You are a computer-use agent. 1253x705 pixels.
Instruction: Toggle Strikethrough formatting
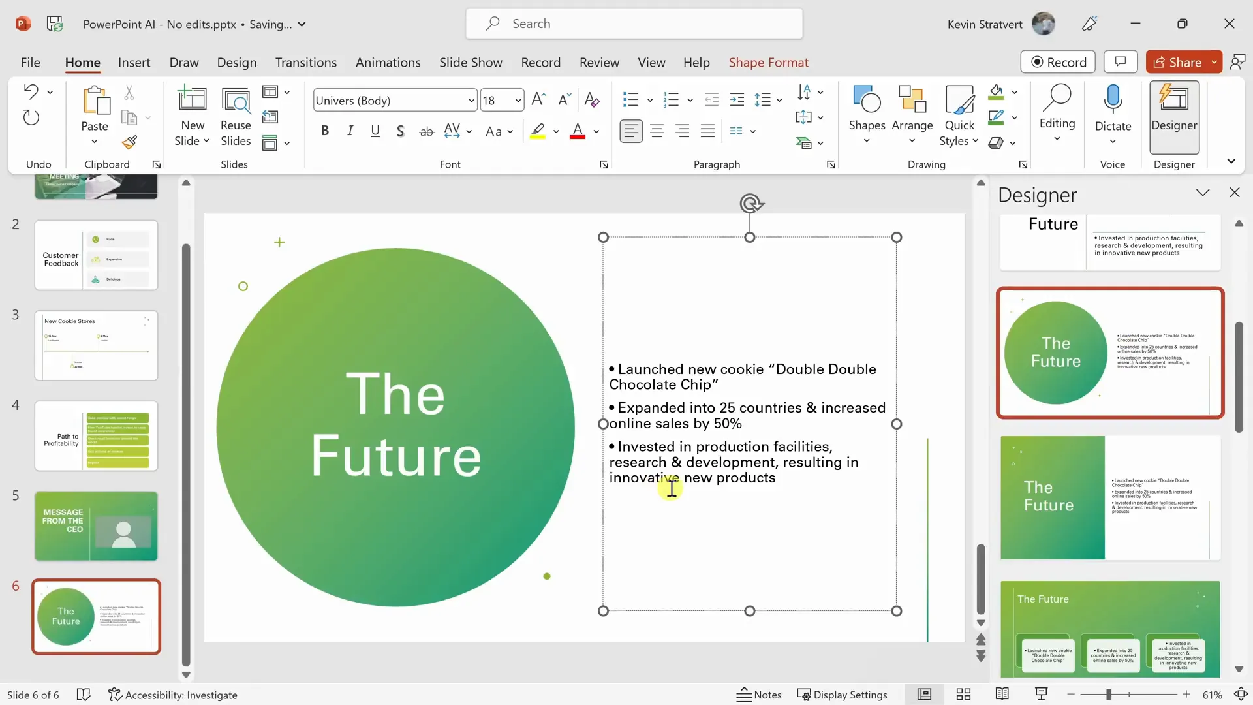click(x=426, y=131)
